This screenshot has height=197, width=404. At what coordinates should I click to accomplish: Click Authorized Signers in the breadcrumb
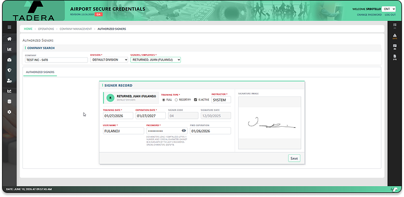pos(112,29)
